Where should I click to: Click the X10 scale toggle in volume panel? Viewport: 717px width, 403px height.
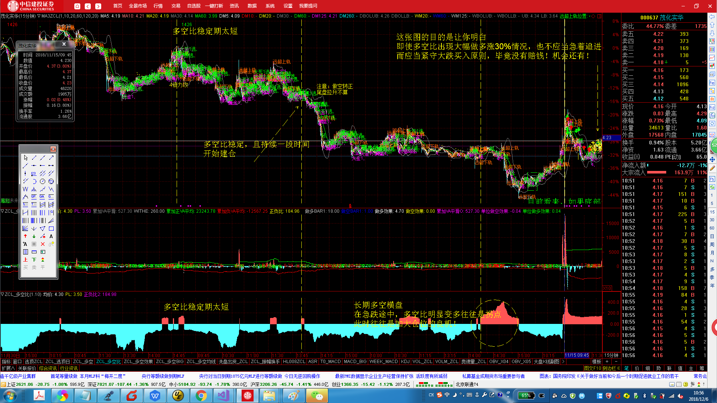click(607, 288)
